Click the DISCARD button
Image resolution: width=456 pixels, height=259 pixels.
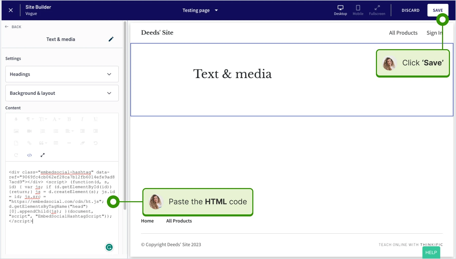point(410,10)
